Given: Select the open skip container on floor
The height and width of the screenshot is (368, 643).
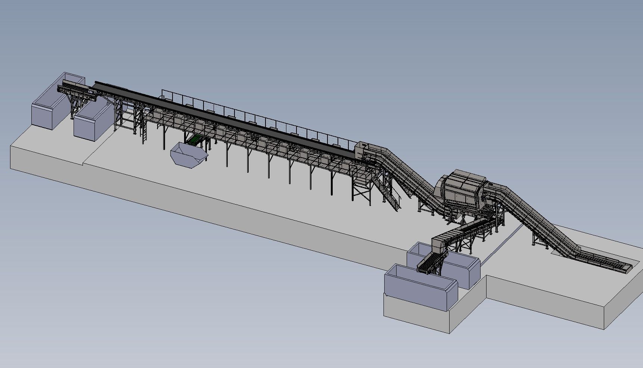Looking at the screenshot, I should [x=189, y=155].
